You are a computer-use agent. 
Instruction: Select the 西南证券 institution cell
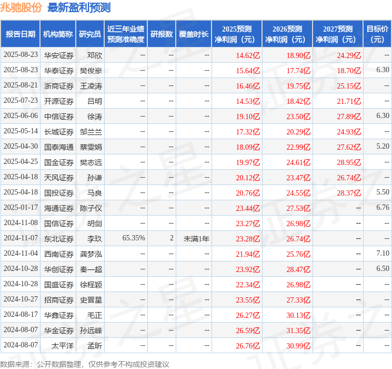tap(59, 254)
